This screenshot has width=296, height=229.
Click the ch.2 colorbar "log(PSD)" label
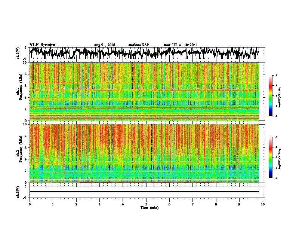pos(280,159)
